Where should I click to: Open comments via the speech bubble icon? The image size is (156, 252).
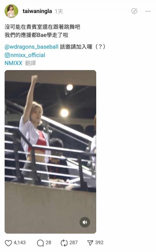(x=40, y=243)
